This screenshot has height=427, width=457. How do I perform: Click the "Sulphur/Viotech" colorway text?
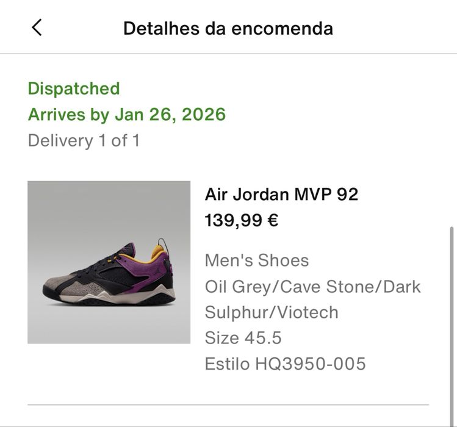[272, 312]
